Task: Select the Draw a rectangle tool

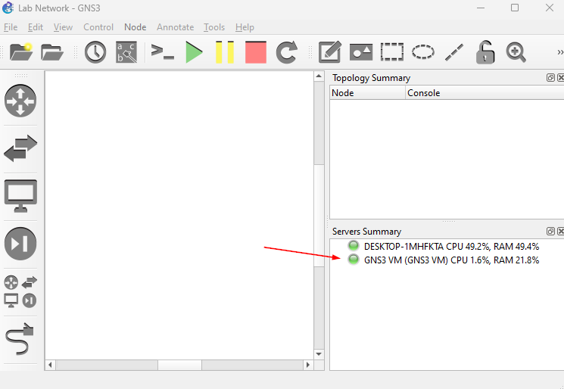Action: tap(392, 52)
